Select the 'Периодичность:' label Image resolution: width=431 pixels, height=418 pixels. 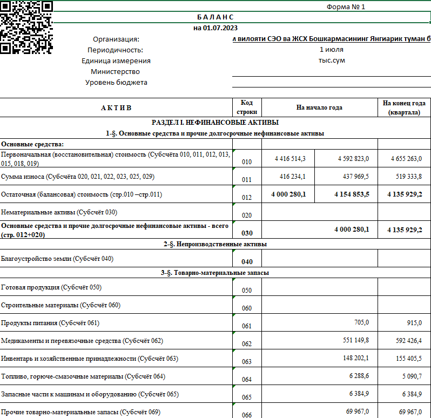click(x=116, y=50)
